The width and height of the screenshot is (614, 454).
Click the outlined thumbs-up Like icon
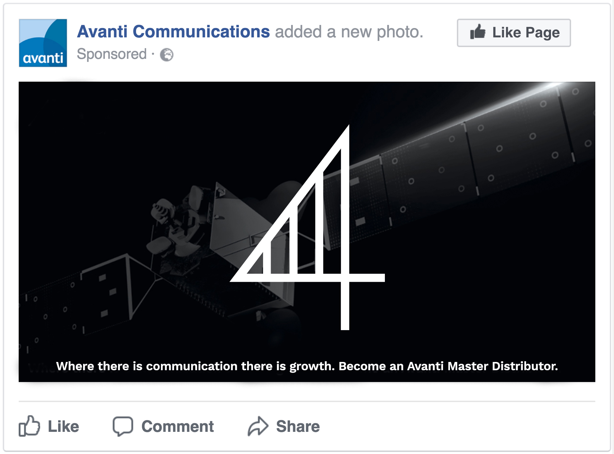point(29,426)
